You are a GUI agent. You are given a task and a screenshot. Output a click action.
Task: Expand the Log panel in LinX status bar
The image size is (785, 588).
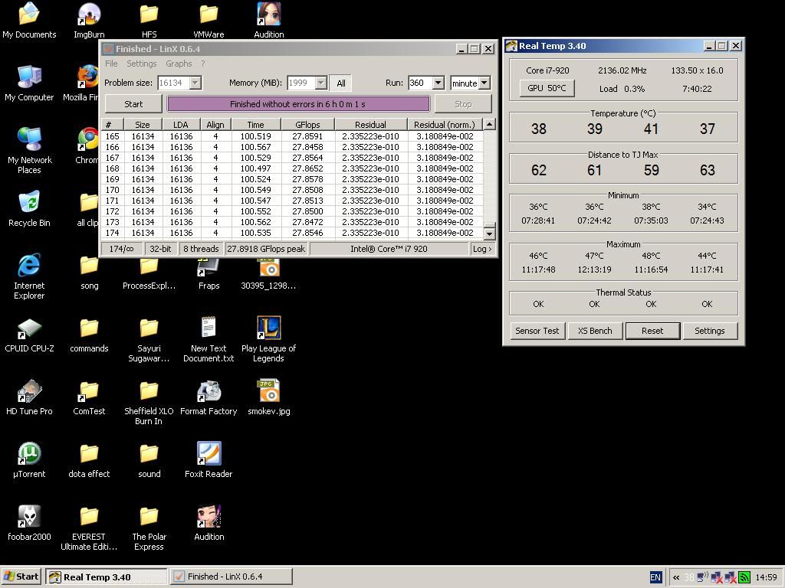point(482,249)
